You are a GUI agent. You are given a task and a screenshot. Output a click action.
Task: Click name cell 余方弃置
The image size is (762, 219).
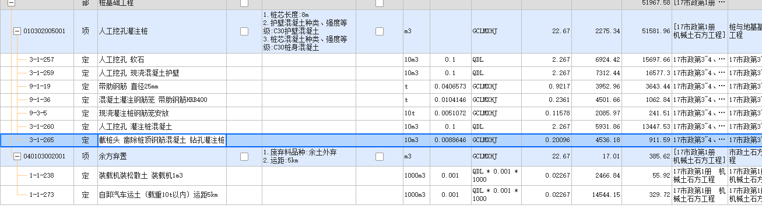coord(162,157)
